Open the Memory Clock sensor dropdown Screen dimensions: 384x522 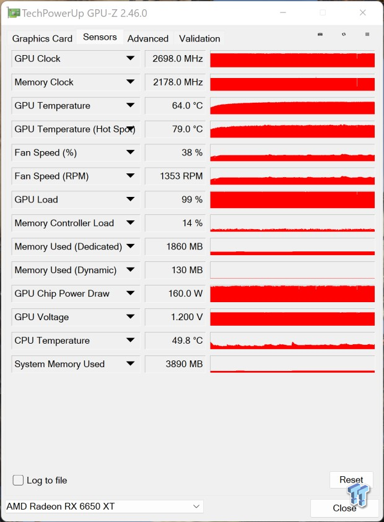point(129,82)
